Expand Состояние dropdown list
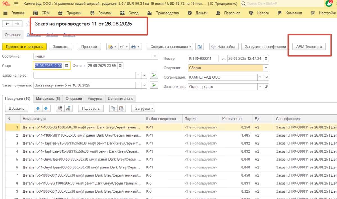Screen dimensions: 337x199 pos(155,56)
